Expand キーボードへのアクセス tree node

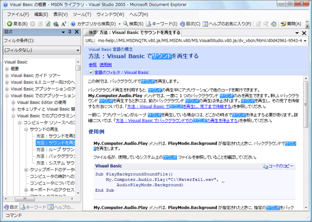coord(26,190)
